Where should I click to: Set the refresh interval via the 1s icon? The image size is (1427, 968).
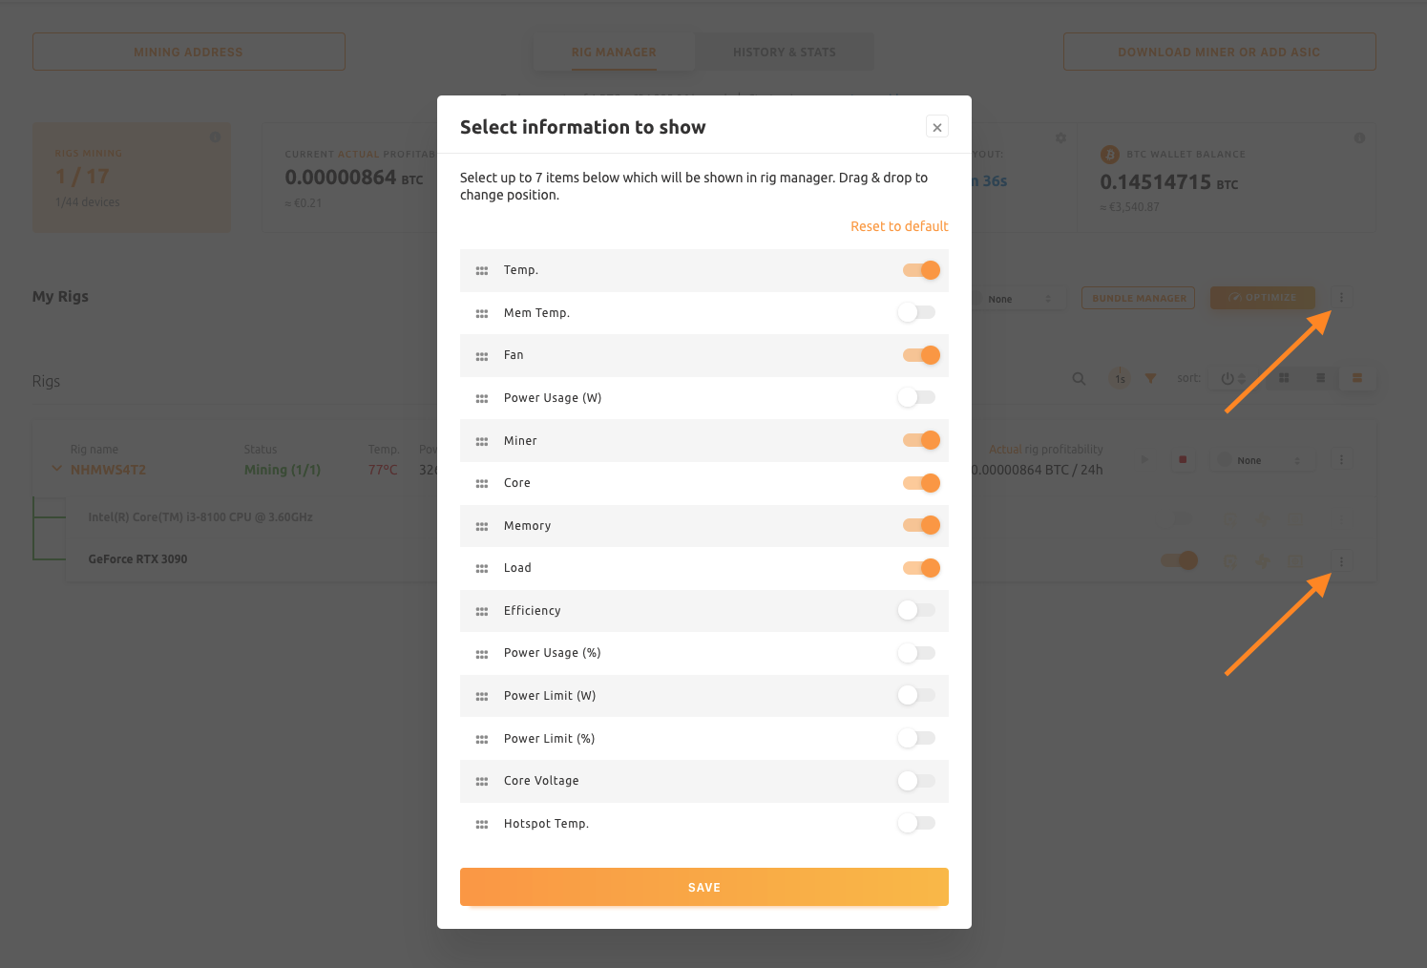pos(1120,378)
